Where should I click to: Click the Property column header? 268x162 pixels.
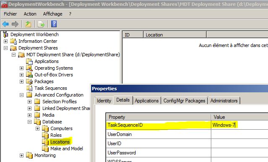click(x=159, y=117)
